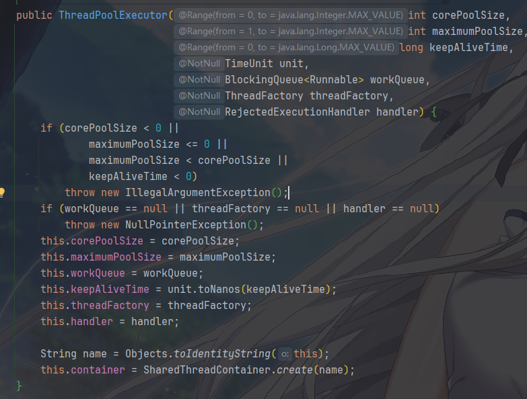Click the @Range hint before corePoolSize
The width and height of the screenshot is (527, 399).
click(x=291, y=15)
